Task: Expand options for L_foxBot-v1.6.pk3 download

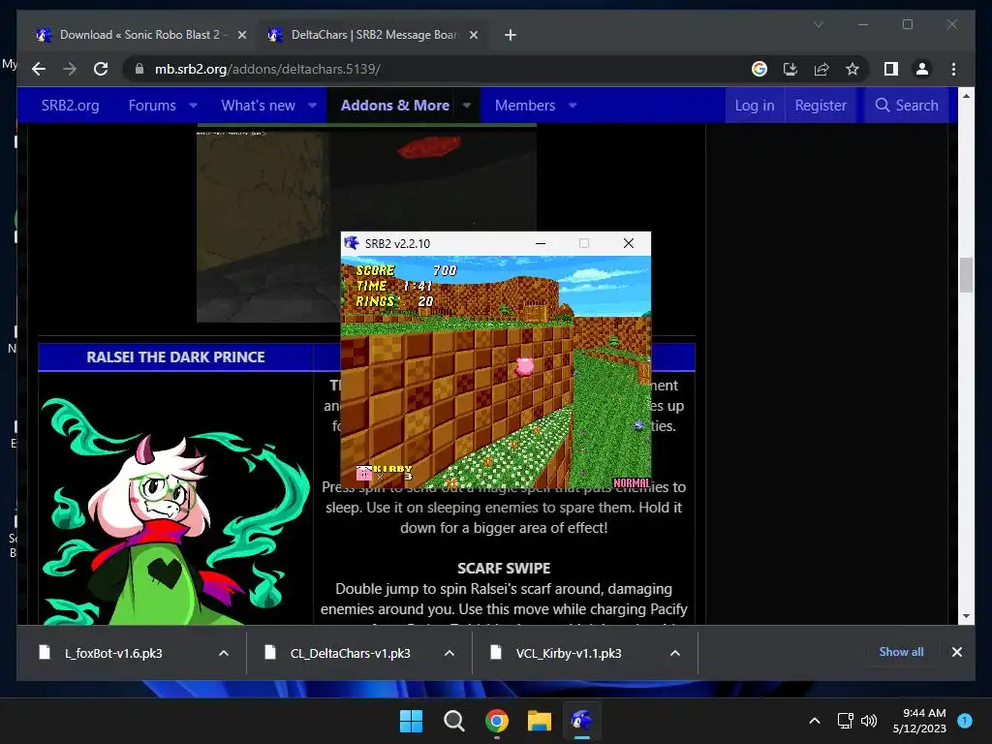Action: pyautogui.click(x=224, y=653)
